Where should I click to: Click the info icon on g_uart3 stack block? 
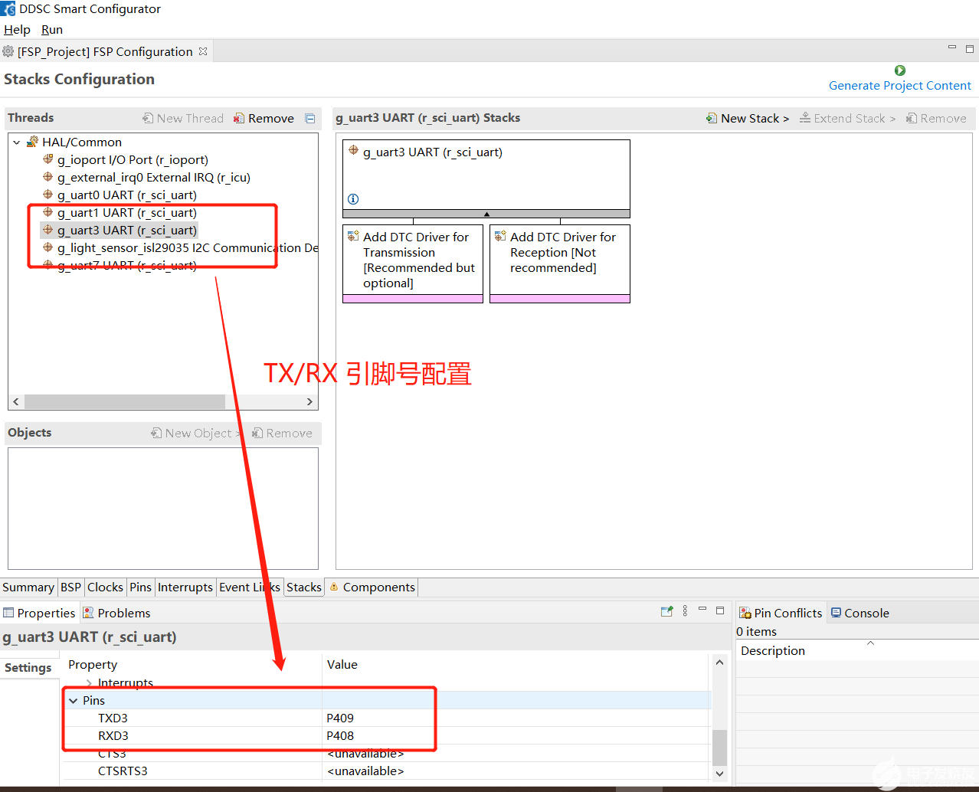tap(353, 199)
